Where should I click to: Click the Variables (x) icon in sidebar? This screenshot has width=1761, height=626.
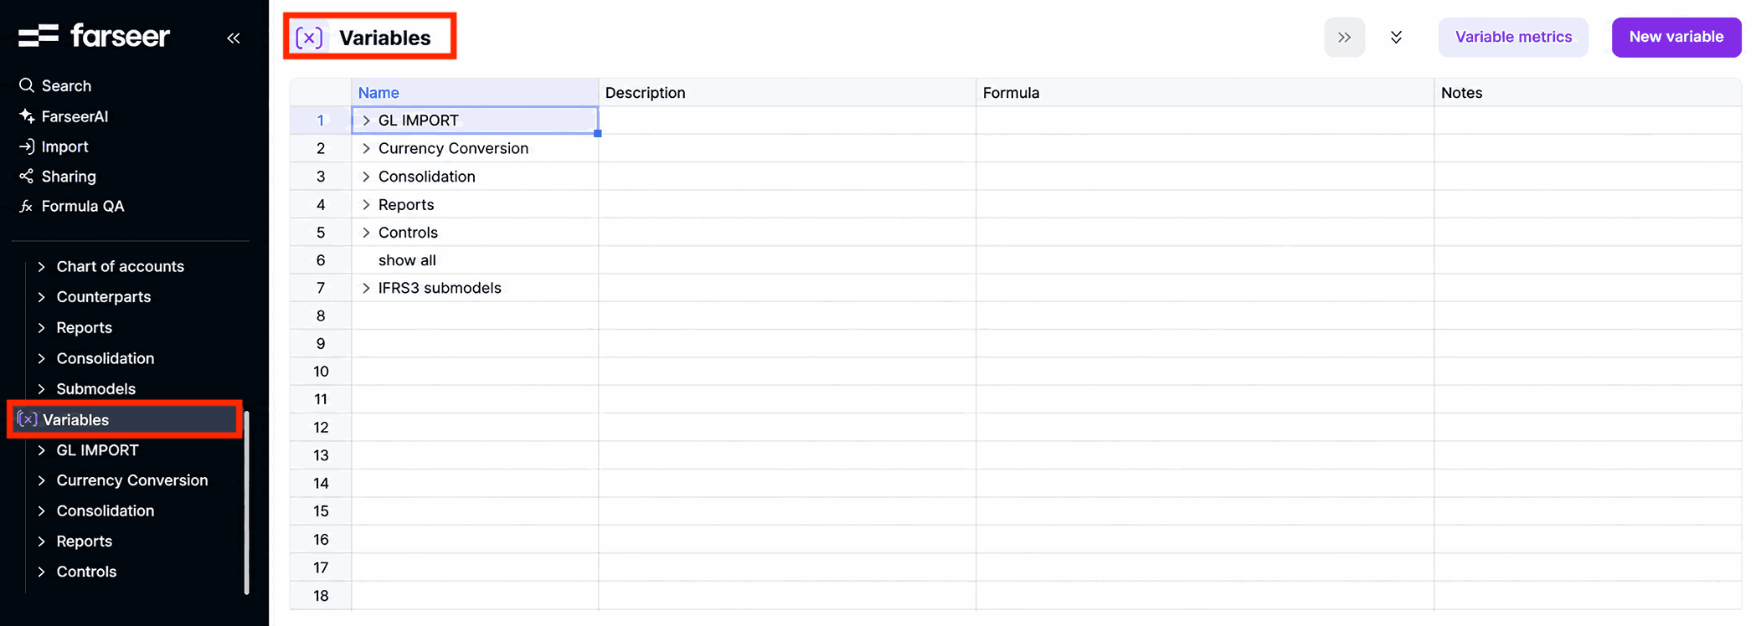[27, 419]
